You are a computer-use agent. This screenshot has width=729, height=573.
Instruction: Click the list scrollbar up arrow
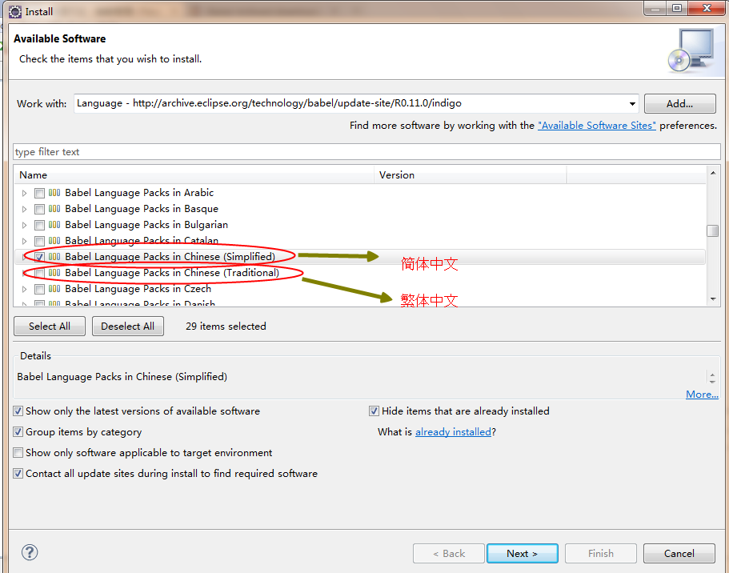[x=713, y=173]
